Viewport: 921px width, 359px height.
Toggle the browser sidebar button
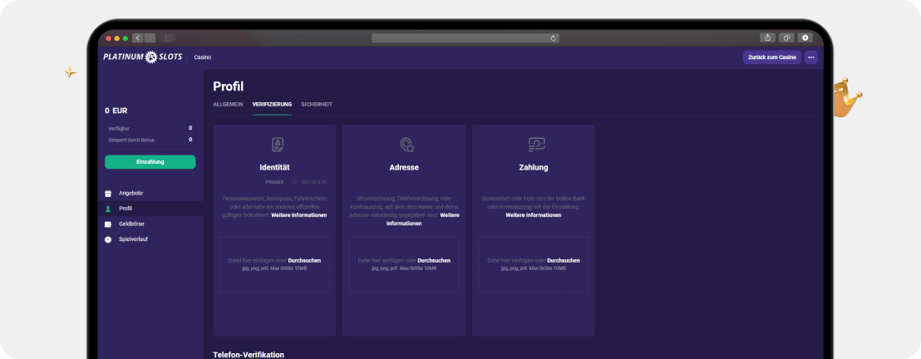click(x=167, y=37)
